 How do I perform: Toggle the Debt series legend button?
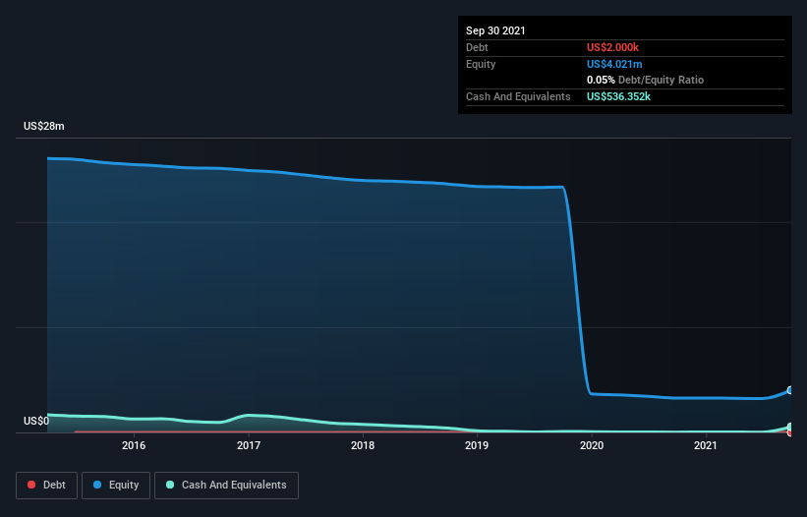pos(46,486)
